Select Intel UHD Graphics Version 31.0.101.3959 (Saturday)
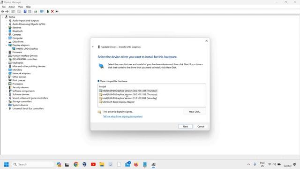 point(128,98)
